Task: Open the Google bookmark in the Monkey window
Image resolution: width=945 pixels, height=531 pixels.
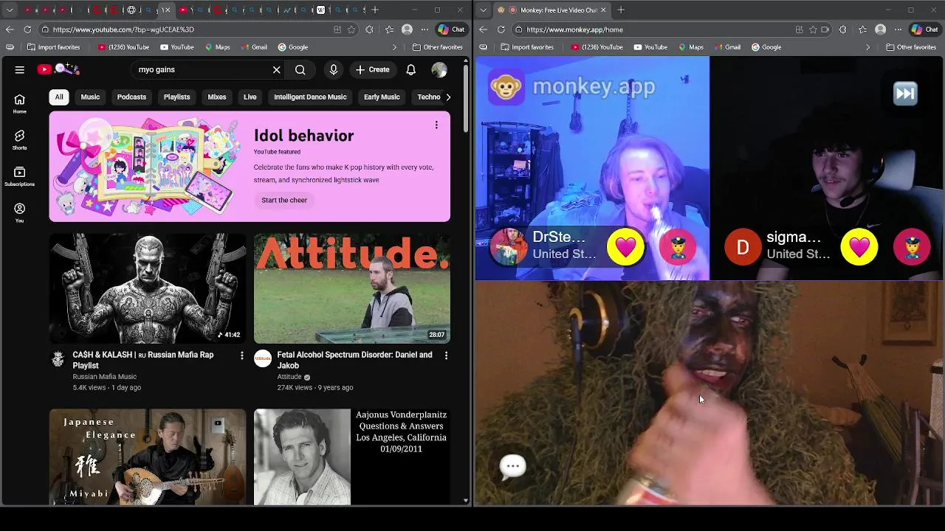Action: pos(766,47)
